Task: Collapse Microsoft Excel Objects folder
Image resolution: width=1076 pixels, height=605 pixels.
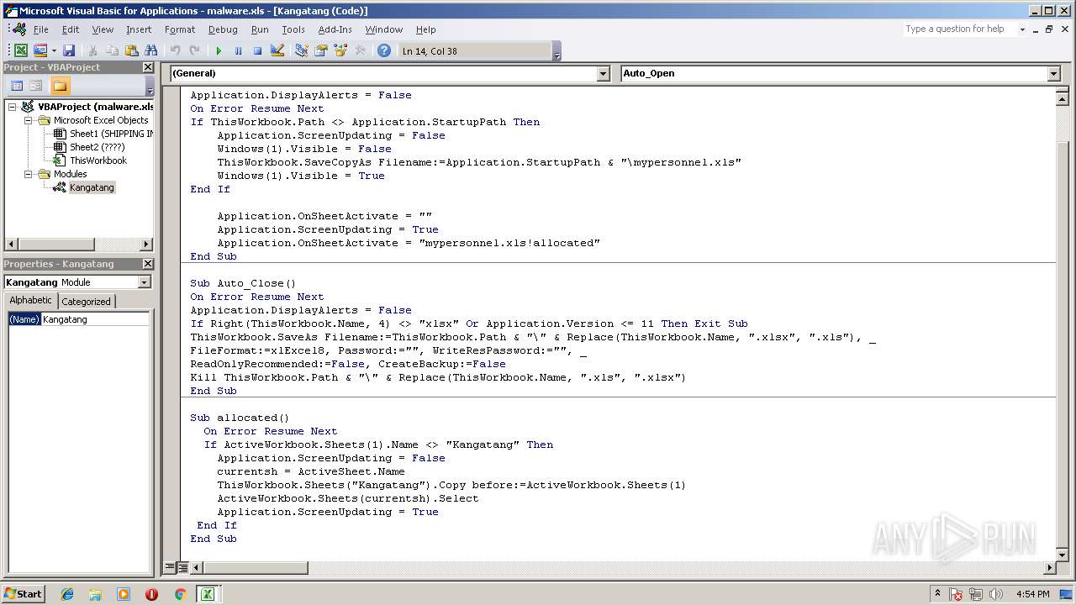Action: 28,120
